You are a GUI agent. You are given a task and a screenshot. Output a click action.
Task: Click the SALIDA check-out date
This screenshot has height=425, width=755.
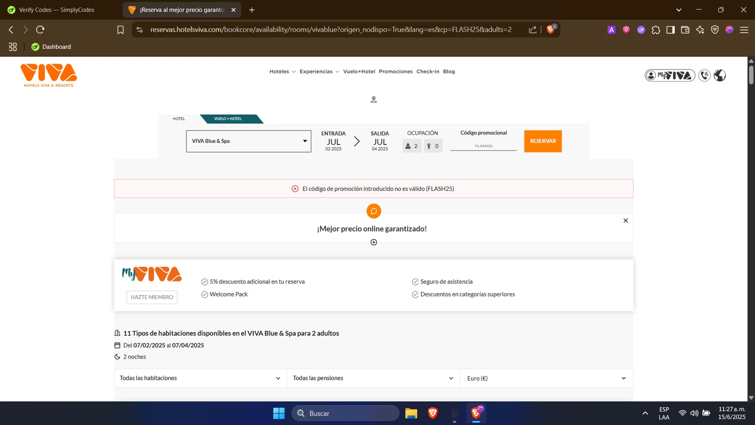(x=380, y=141)
